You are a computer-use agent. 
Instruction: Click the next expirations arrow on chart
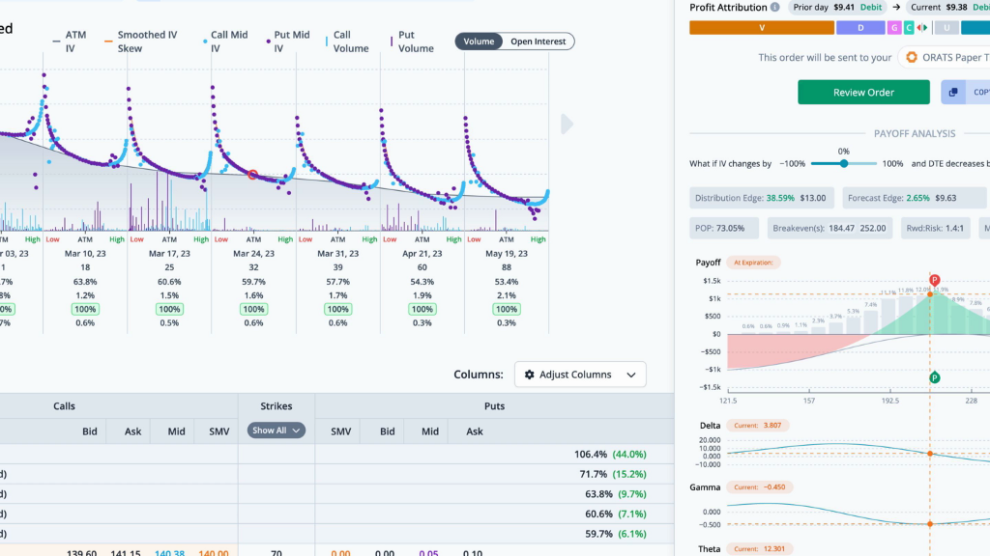coord(568,124)
